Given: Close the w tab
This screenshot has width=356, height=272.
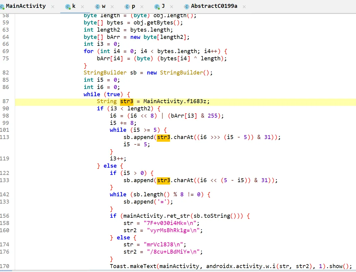Looking at the screenshot, I should pos(112,6).
